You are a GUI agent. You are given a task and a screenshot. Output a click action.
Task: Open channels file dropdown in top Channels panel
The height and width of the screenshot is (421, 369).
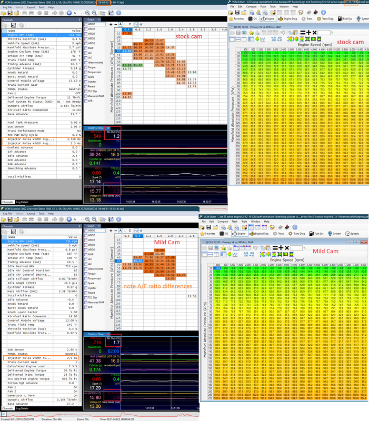pos(5,25)
